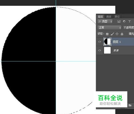Image resolution: width=134 pixels, height=114 pixels.
Task: Hide the 背景 layer eye icon
Action: 99,50
